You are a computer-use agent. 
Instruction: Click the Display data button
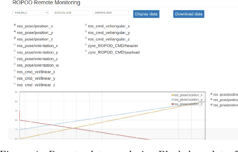[146, 14]
